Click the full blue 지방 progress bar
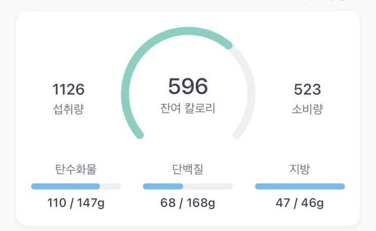Viewport: 376px width, 231px height. (300, 186)
